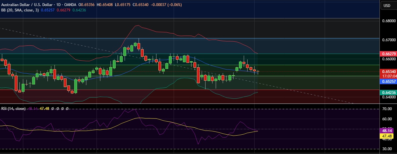The width and height of the screenshot is (397, 154).
Task: Click the green 0.64236 value in BB legend
Action: [x=79, y=10]
